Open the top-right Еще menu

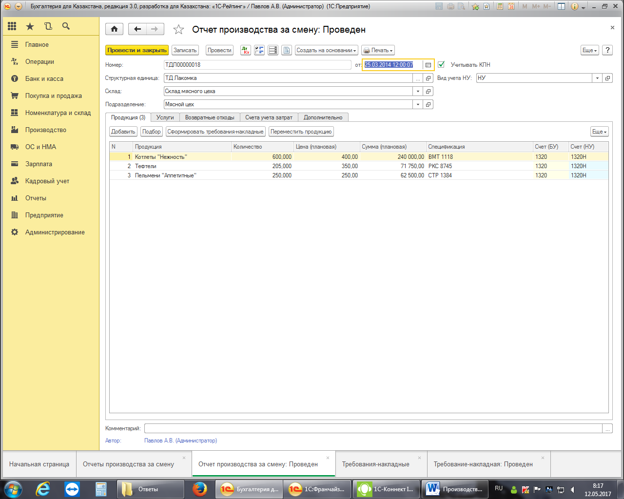coord(590,50)
